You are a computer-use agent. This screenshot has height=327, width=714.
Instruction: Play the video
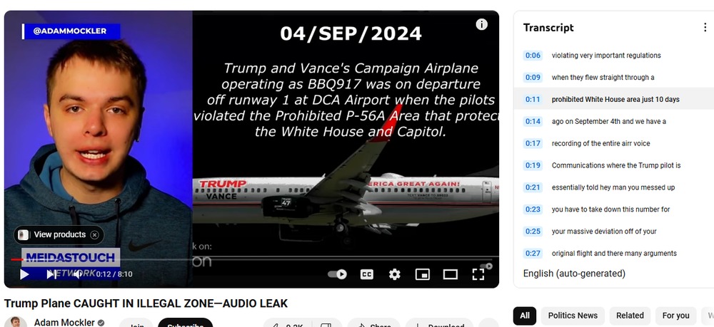click(x=24, y=274)
